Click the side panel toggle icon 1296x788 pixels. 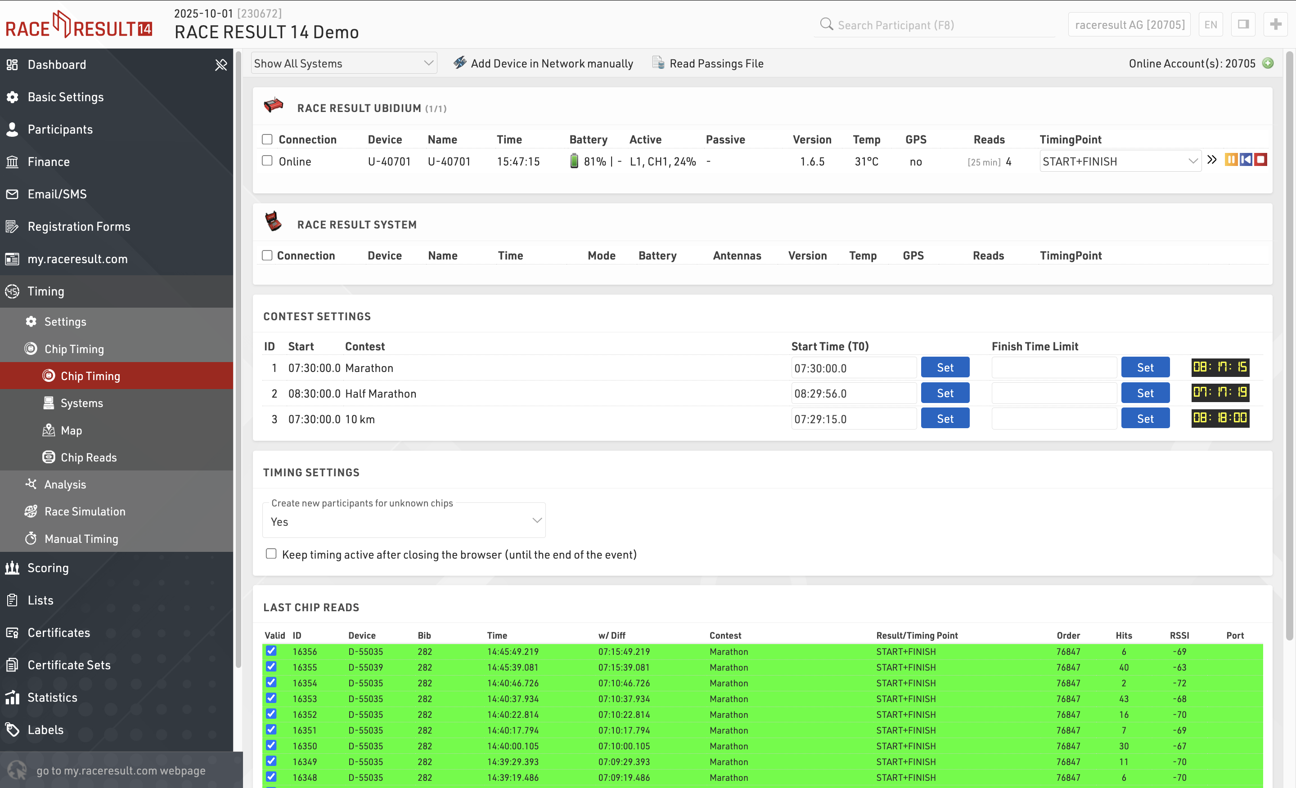[x=1243, y=25]
